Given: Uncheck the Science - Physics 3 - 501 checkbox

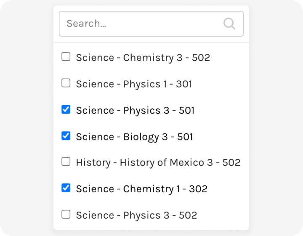Looking at the screenshot, I should coord(66,109).
